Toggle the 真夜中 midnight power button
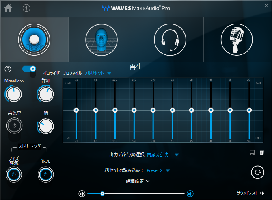Image resolution: width=272 pixels, height=200 pixels. pyautogui.click(x=14, y=126)
